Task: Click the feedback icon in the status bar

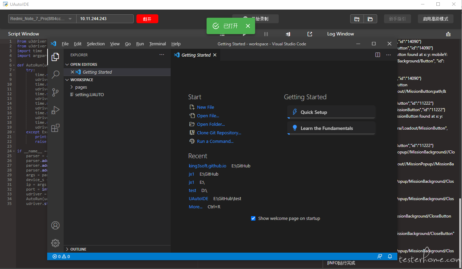Action: tap(380, 256)
